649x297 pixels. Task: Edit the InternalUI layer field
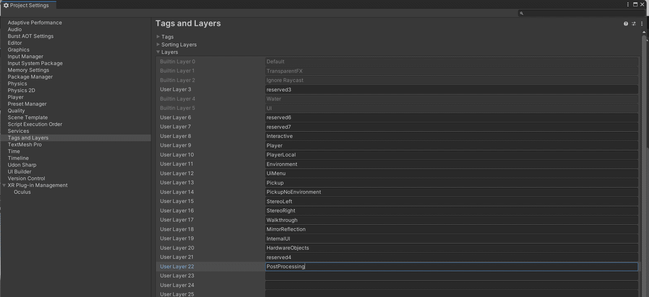tap(452, 239)
